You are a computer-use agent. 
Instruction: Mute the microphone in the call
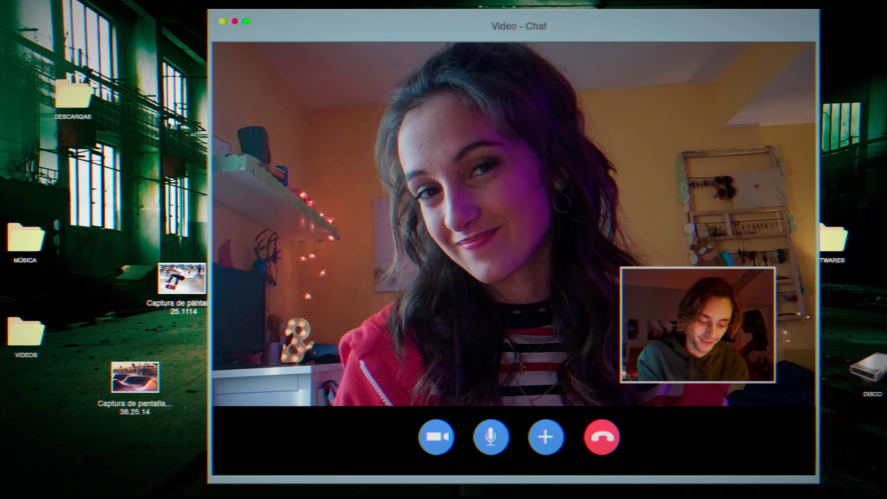coord(491,437)
